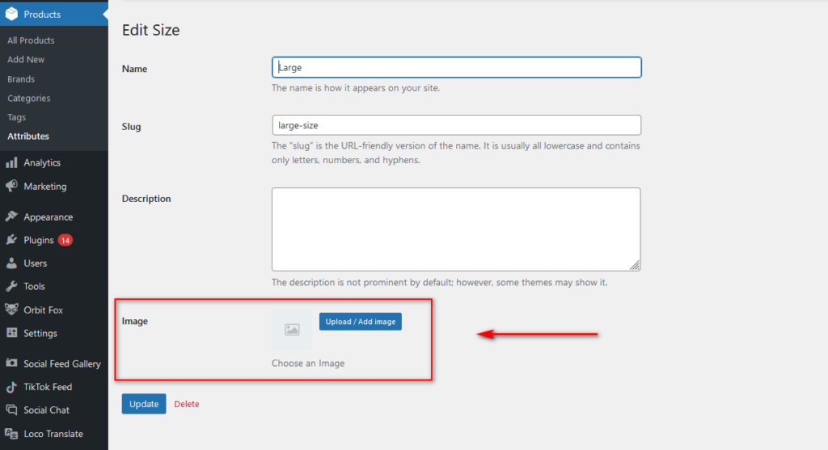Click the Loco Translate icon
828x450 pixels.
pos(11,434)
